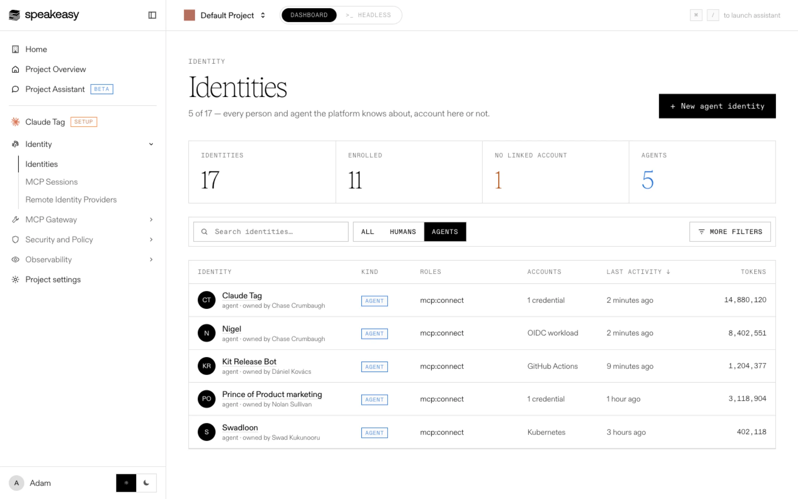Click the KR avatar for Kit Release Bot
798x499 pixels.
point(206,366)
